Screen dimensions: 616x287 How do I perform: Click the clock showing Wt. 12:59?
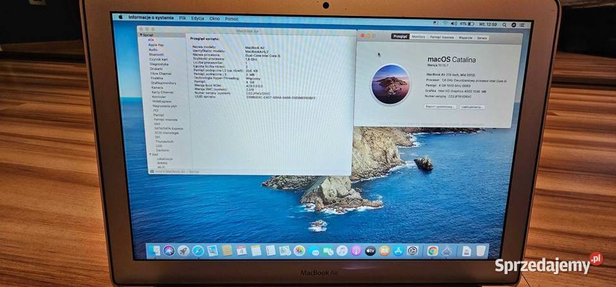[488, 24]
